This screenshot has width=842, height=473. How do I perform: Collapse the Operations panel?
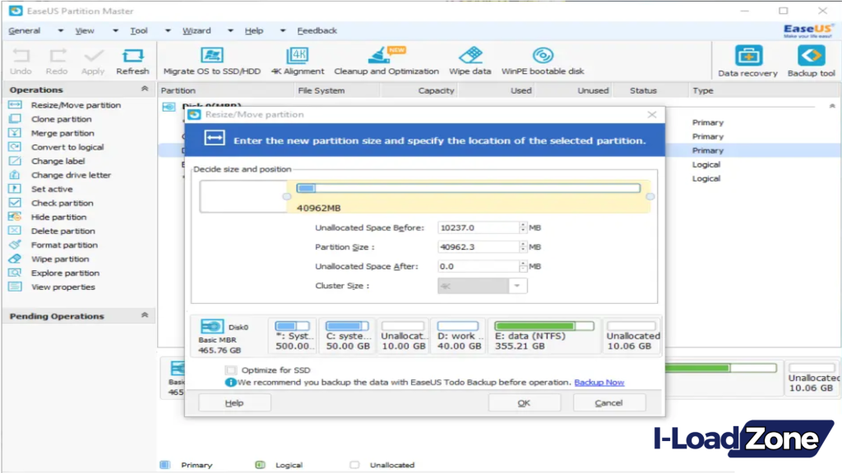click(x=145, y=90)
